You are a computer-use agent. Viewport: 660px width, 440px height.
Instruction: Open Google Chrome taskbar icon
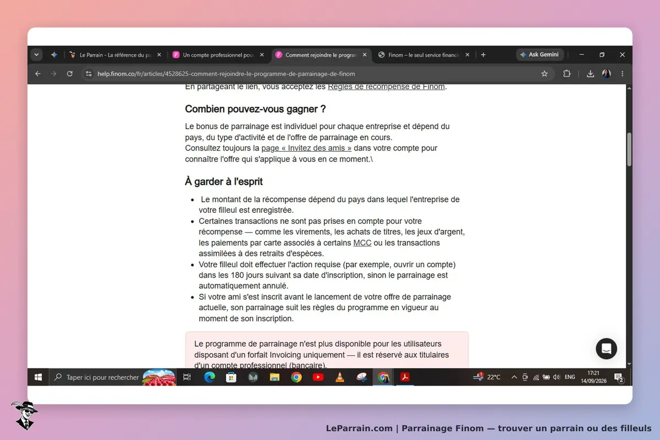[296, 377]
